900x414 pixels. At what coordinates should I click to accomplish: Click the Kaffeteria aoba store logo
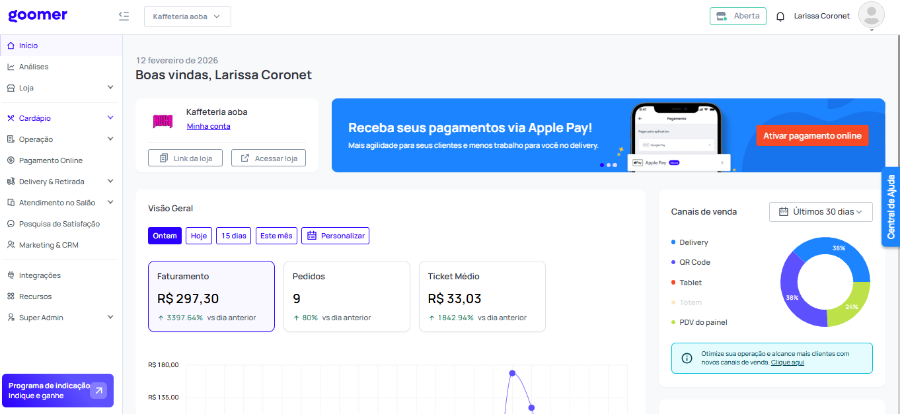click(x=163, y=121)
